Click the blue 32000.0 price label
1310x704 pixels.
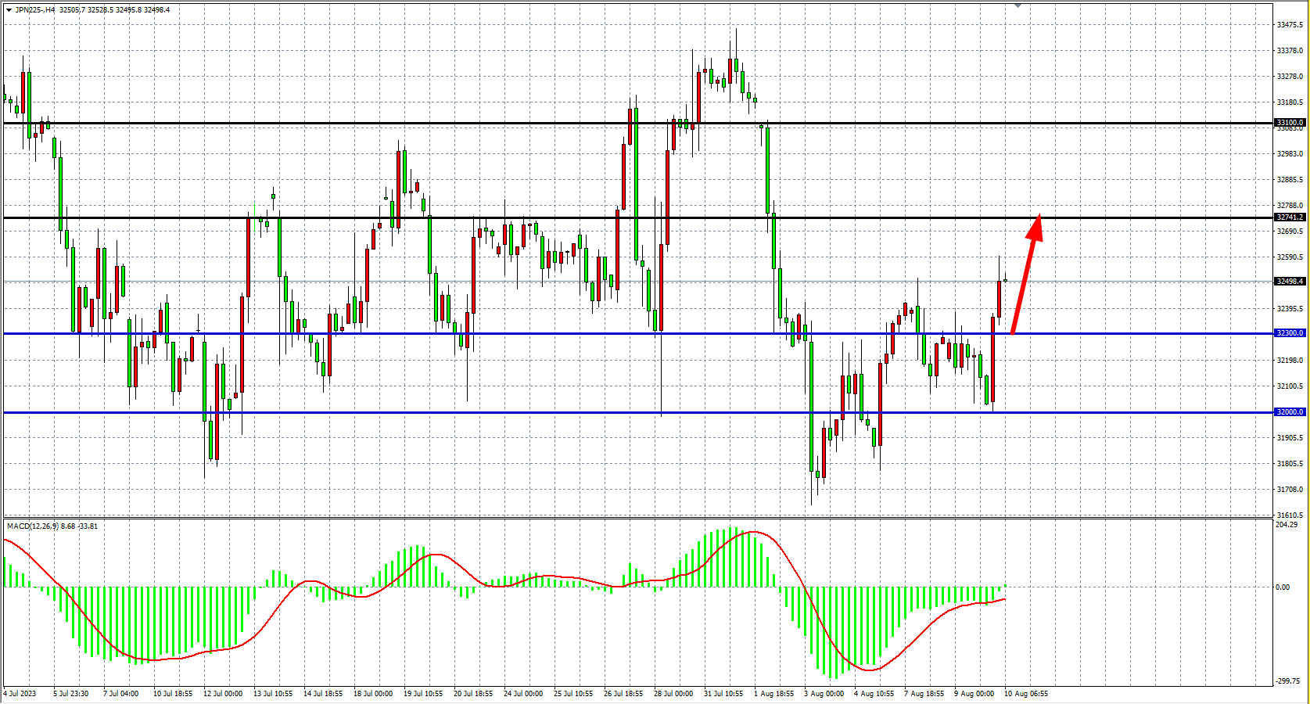point(1290,412)
